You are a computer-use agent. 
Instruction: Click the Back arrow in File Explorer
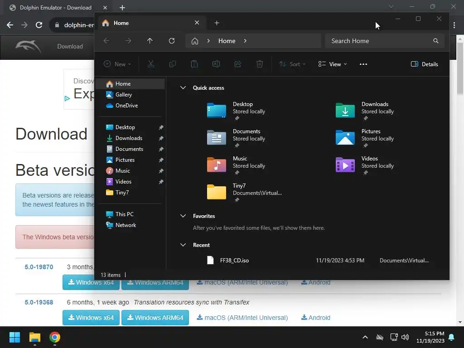pos(106,41)
